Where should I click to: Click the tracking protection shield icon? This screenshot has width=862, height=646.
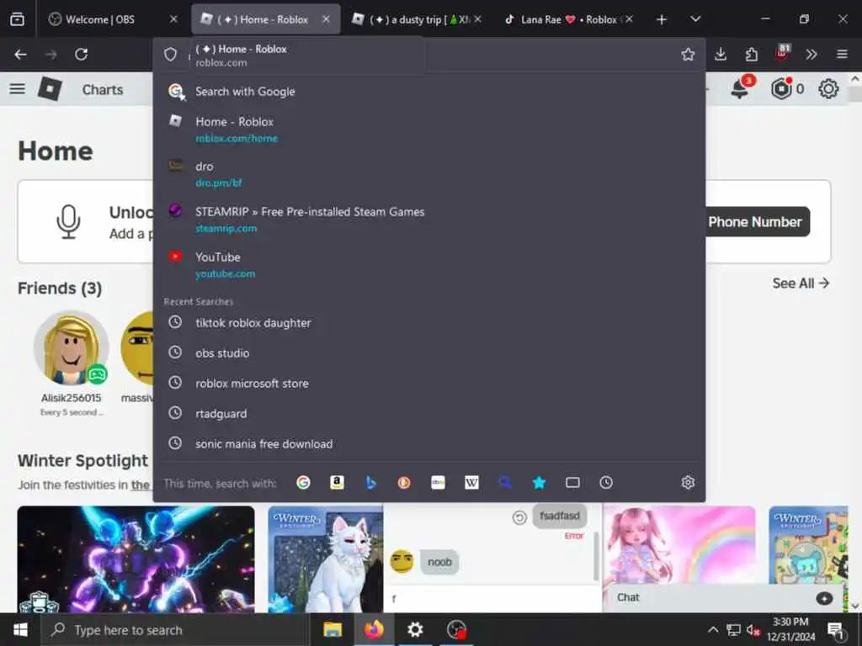[170, 55]
